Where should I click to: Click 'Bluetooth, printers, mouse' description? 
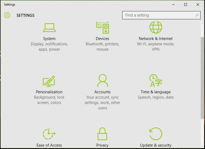103,47
